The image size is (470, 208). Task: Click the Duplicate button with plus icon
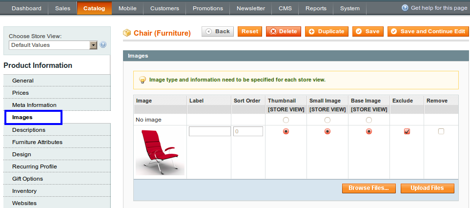327,31
